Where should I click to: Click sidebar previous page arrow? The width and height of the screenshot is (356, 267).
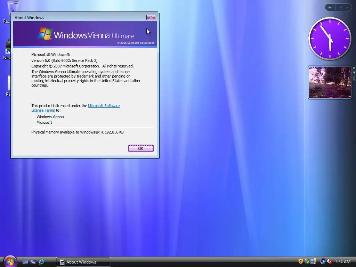pos(341,7)
